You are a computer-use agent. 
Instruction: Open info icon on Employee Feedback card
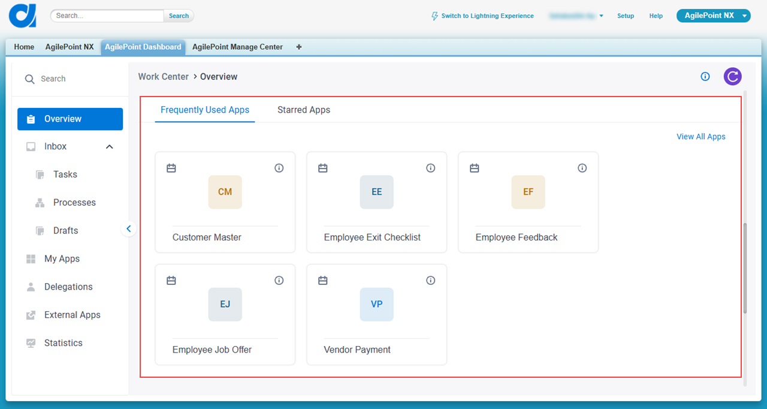point(582,168)
